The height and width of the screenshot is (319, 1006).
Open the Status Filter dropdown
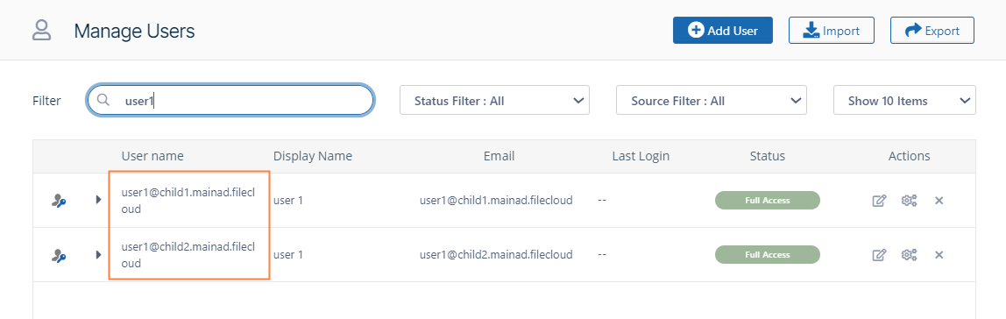[494, 100]
